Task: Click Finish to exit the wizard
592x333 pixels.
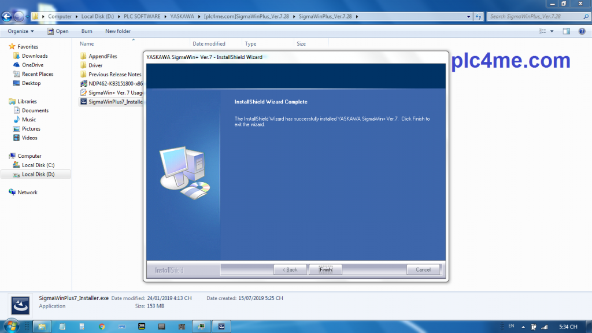Action: coord(325,269)
